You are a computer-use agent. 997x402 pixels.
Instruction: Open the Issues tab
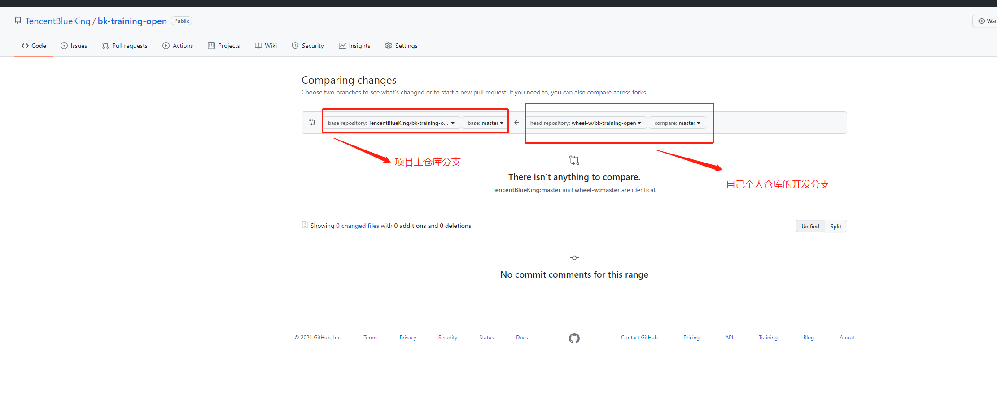click(74, 46)
